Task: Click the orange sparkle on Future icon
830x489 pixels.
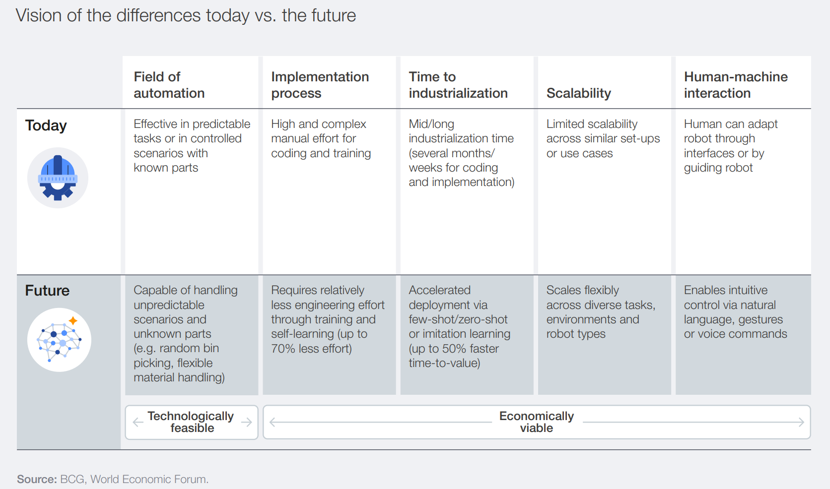Action: tap(73, 320)
